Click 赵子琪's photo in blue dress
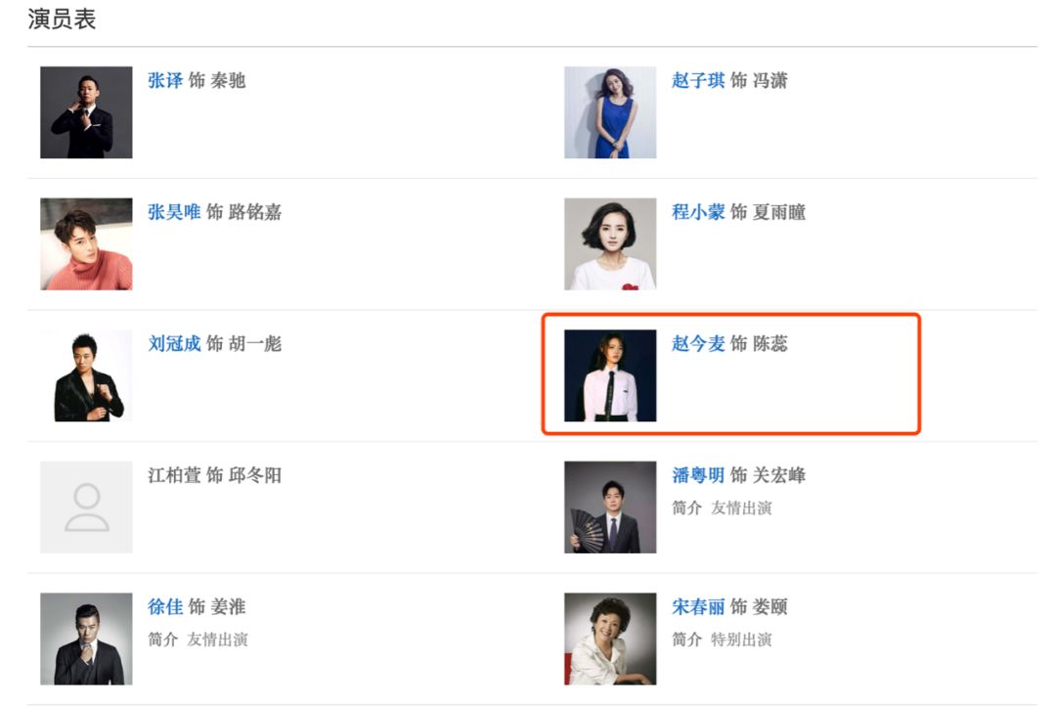 click(x=610, y=112)
